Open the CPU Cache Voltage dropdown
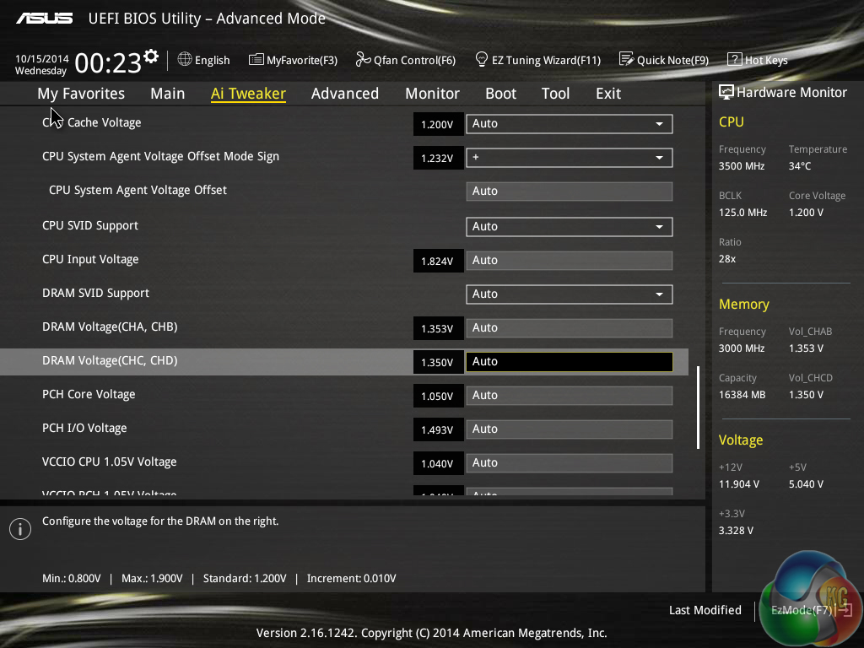This screenshot has height=648, width=864. point(570,124)
